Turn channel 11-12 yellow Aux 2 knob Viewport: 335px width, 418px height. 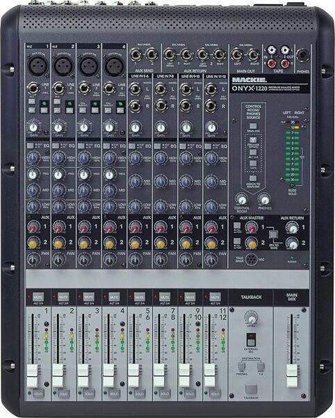(211, 244)
